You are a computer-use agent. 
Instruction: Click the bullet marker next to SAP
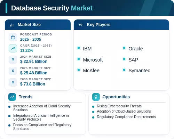(x=124, y=59)
